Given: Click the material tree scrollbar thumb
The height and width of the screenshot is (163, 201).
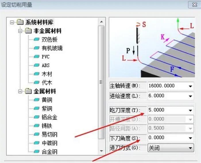Looking at the screenshot, I should coord(101,82).
